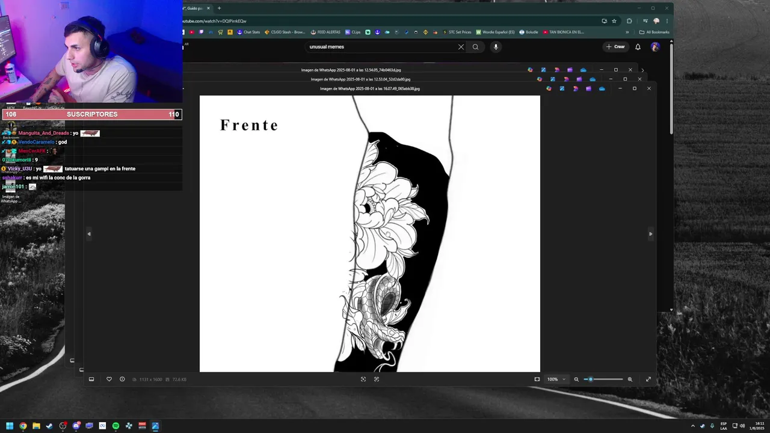
Task: Toggle fit to window in Photos
Action: tap(537, 379)
